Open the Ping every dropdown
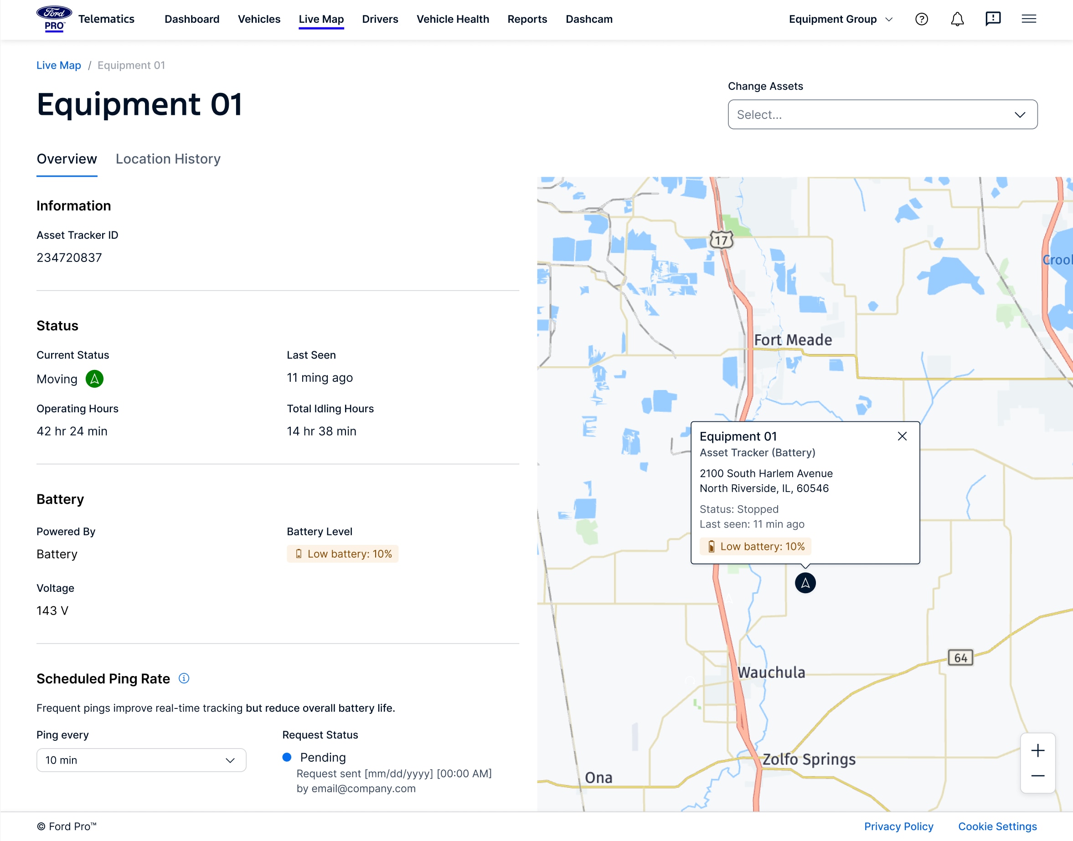 pyautogui.click(x=141, y=760)
